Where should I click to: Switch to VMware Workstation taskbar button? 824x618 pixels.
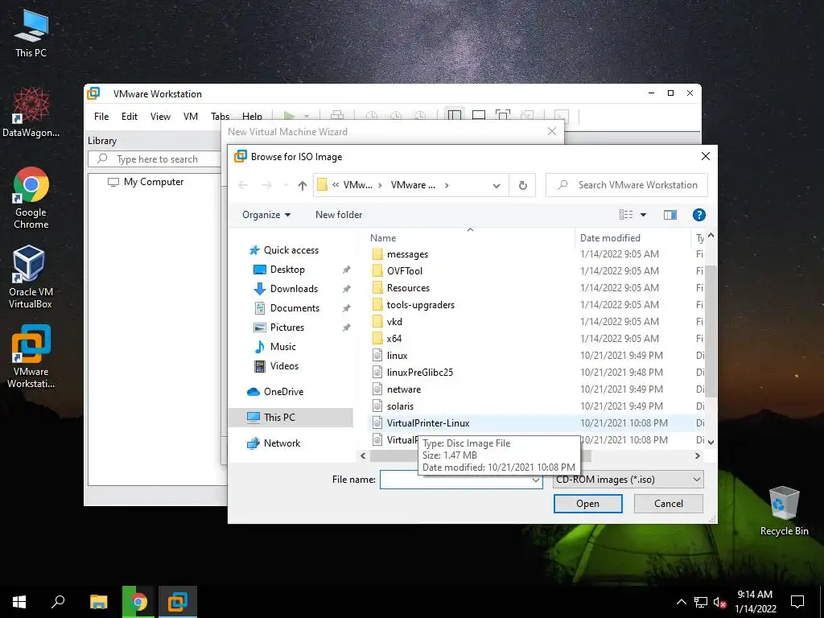point(178,602)
